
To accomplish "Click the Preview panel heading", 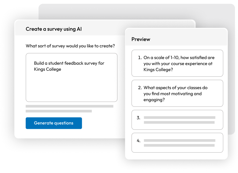I will [141, 39].
